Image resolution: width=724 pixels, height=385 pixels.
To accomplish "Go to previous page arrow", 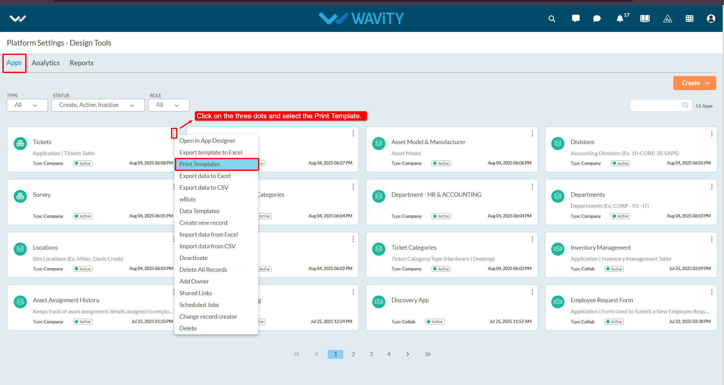I will click(x=316, y=354).
